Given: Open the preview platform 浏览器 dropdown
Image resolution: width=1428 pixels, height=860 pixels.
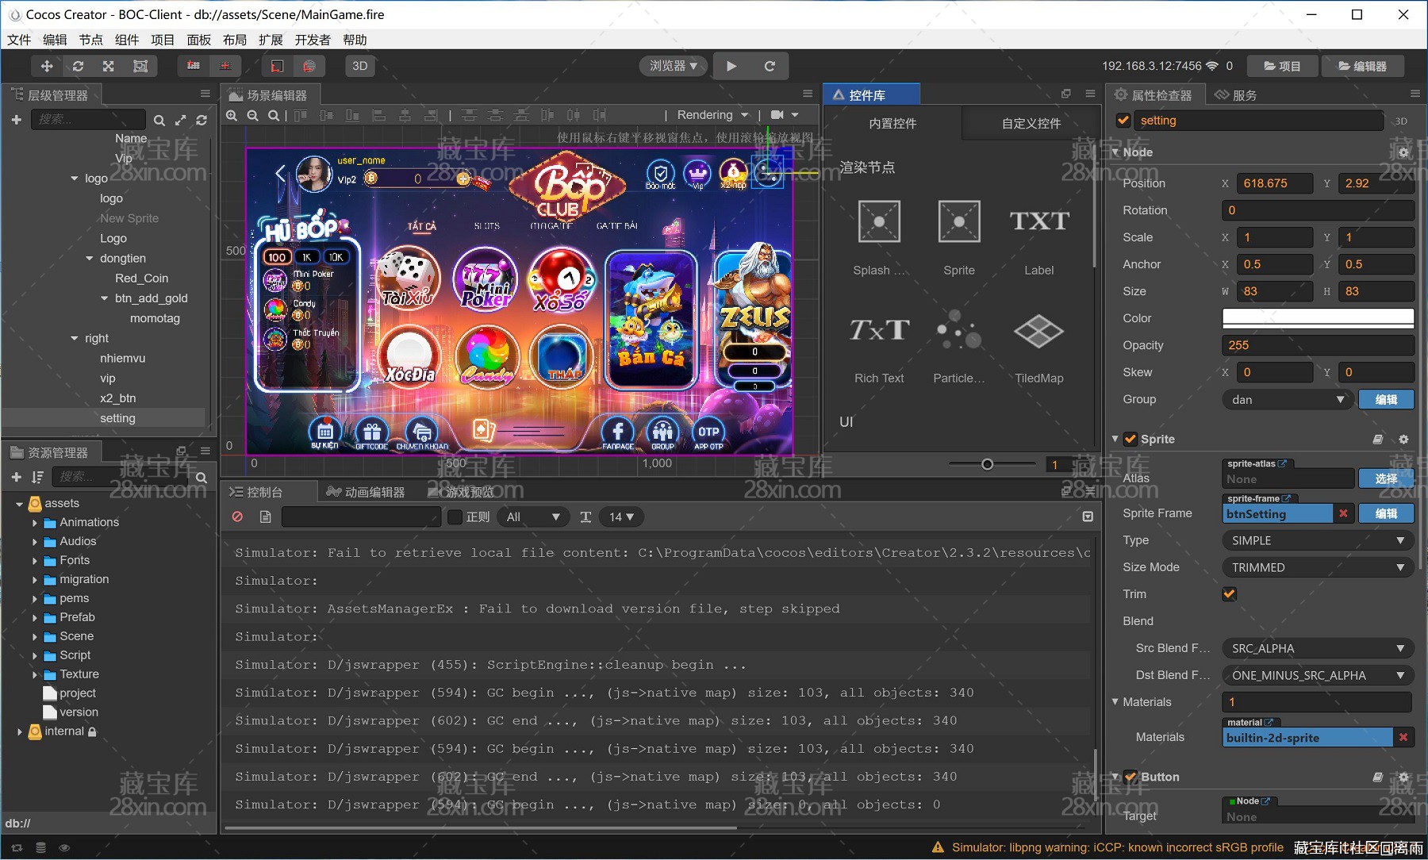Looking at the screenshot, I should coord(673,66).
